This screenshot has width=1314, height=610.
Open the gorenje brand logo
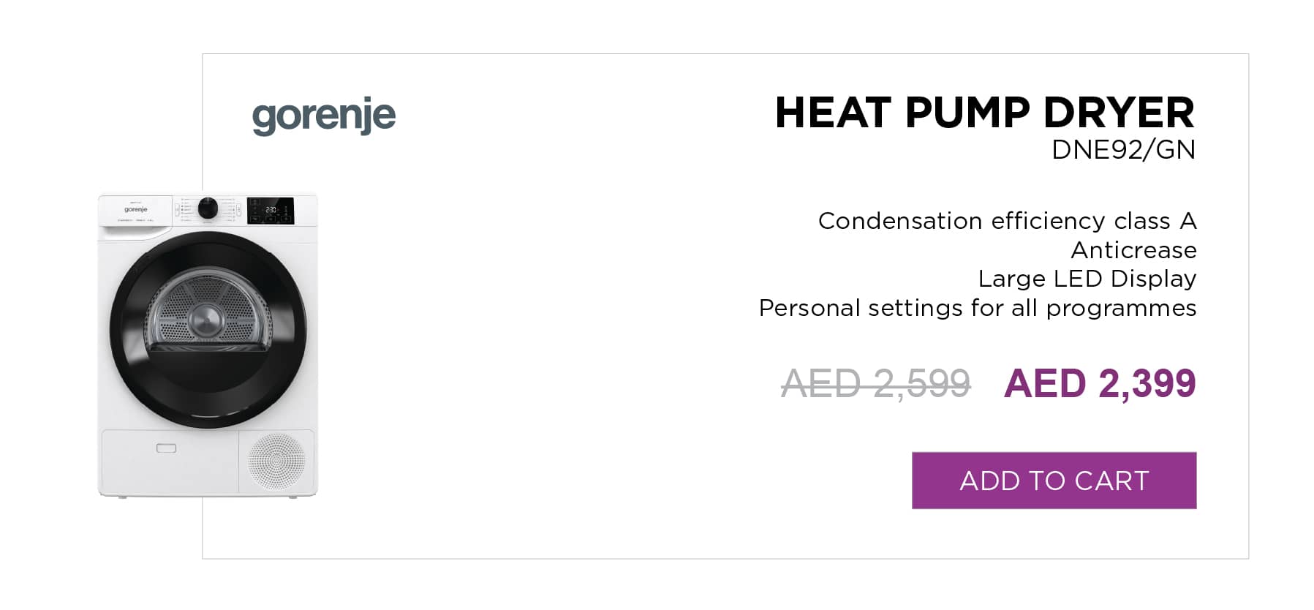(x=324, y=116)
